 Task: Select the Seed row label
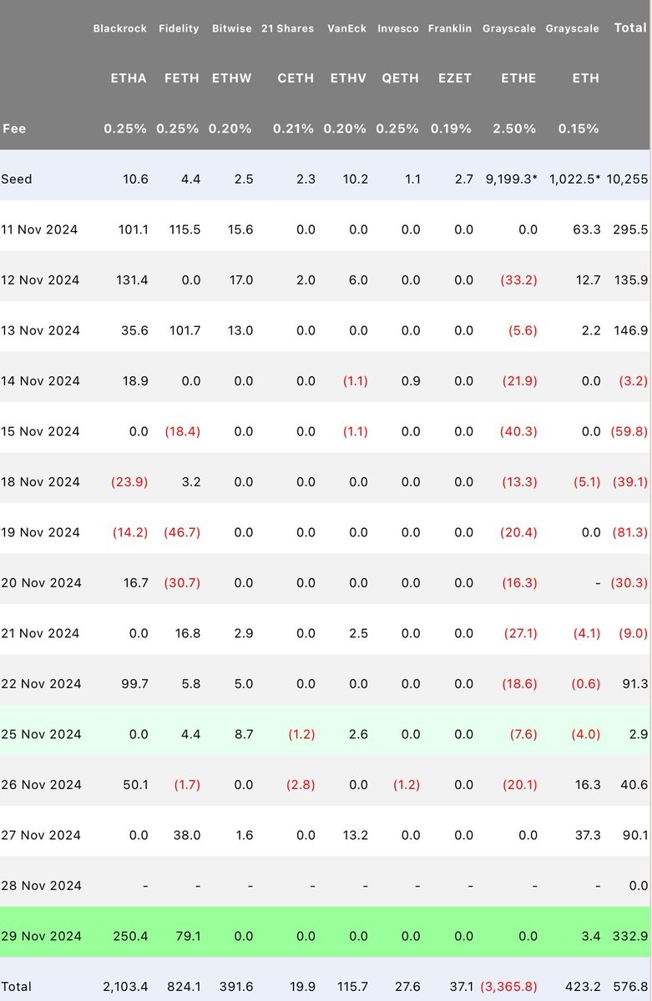17,179
